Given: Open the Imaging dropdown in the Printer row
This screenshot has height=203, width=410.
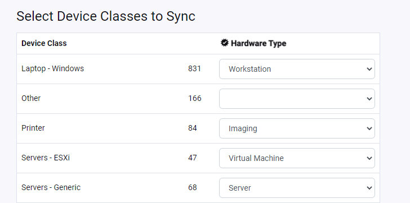Looking at the screenshot, I should coord(297,128).
